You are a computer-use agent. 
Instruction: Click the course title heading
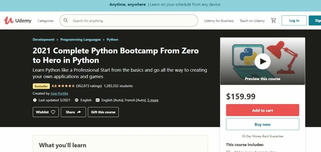[x=116, y=55]
